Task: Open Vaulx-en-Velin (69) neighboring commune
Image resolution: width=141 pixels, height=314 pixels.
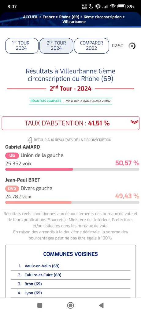Action: point(42,266)
